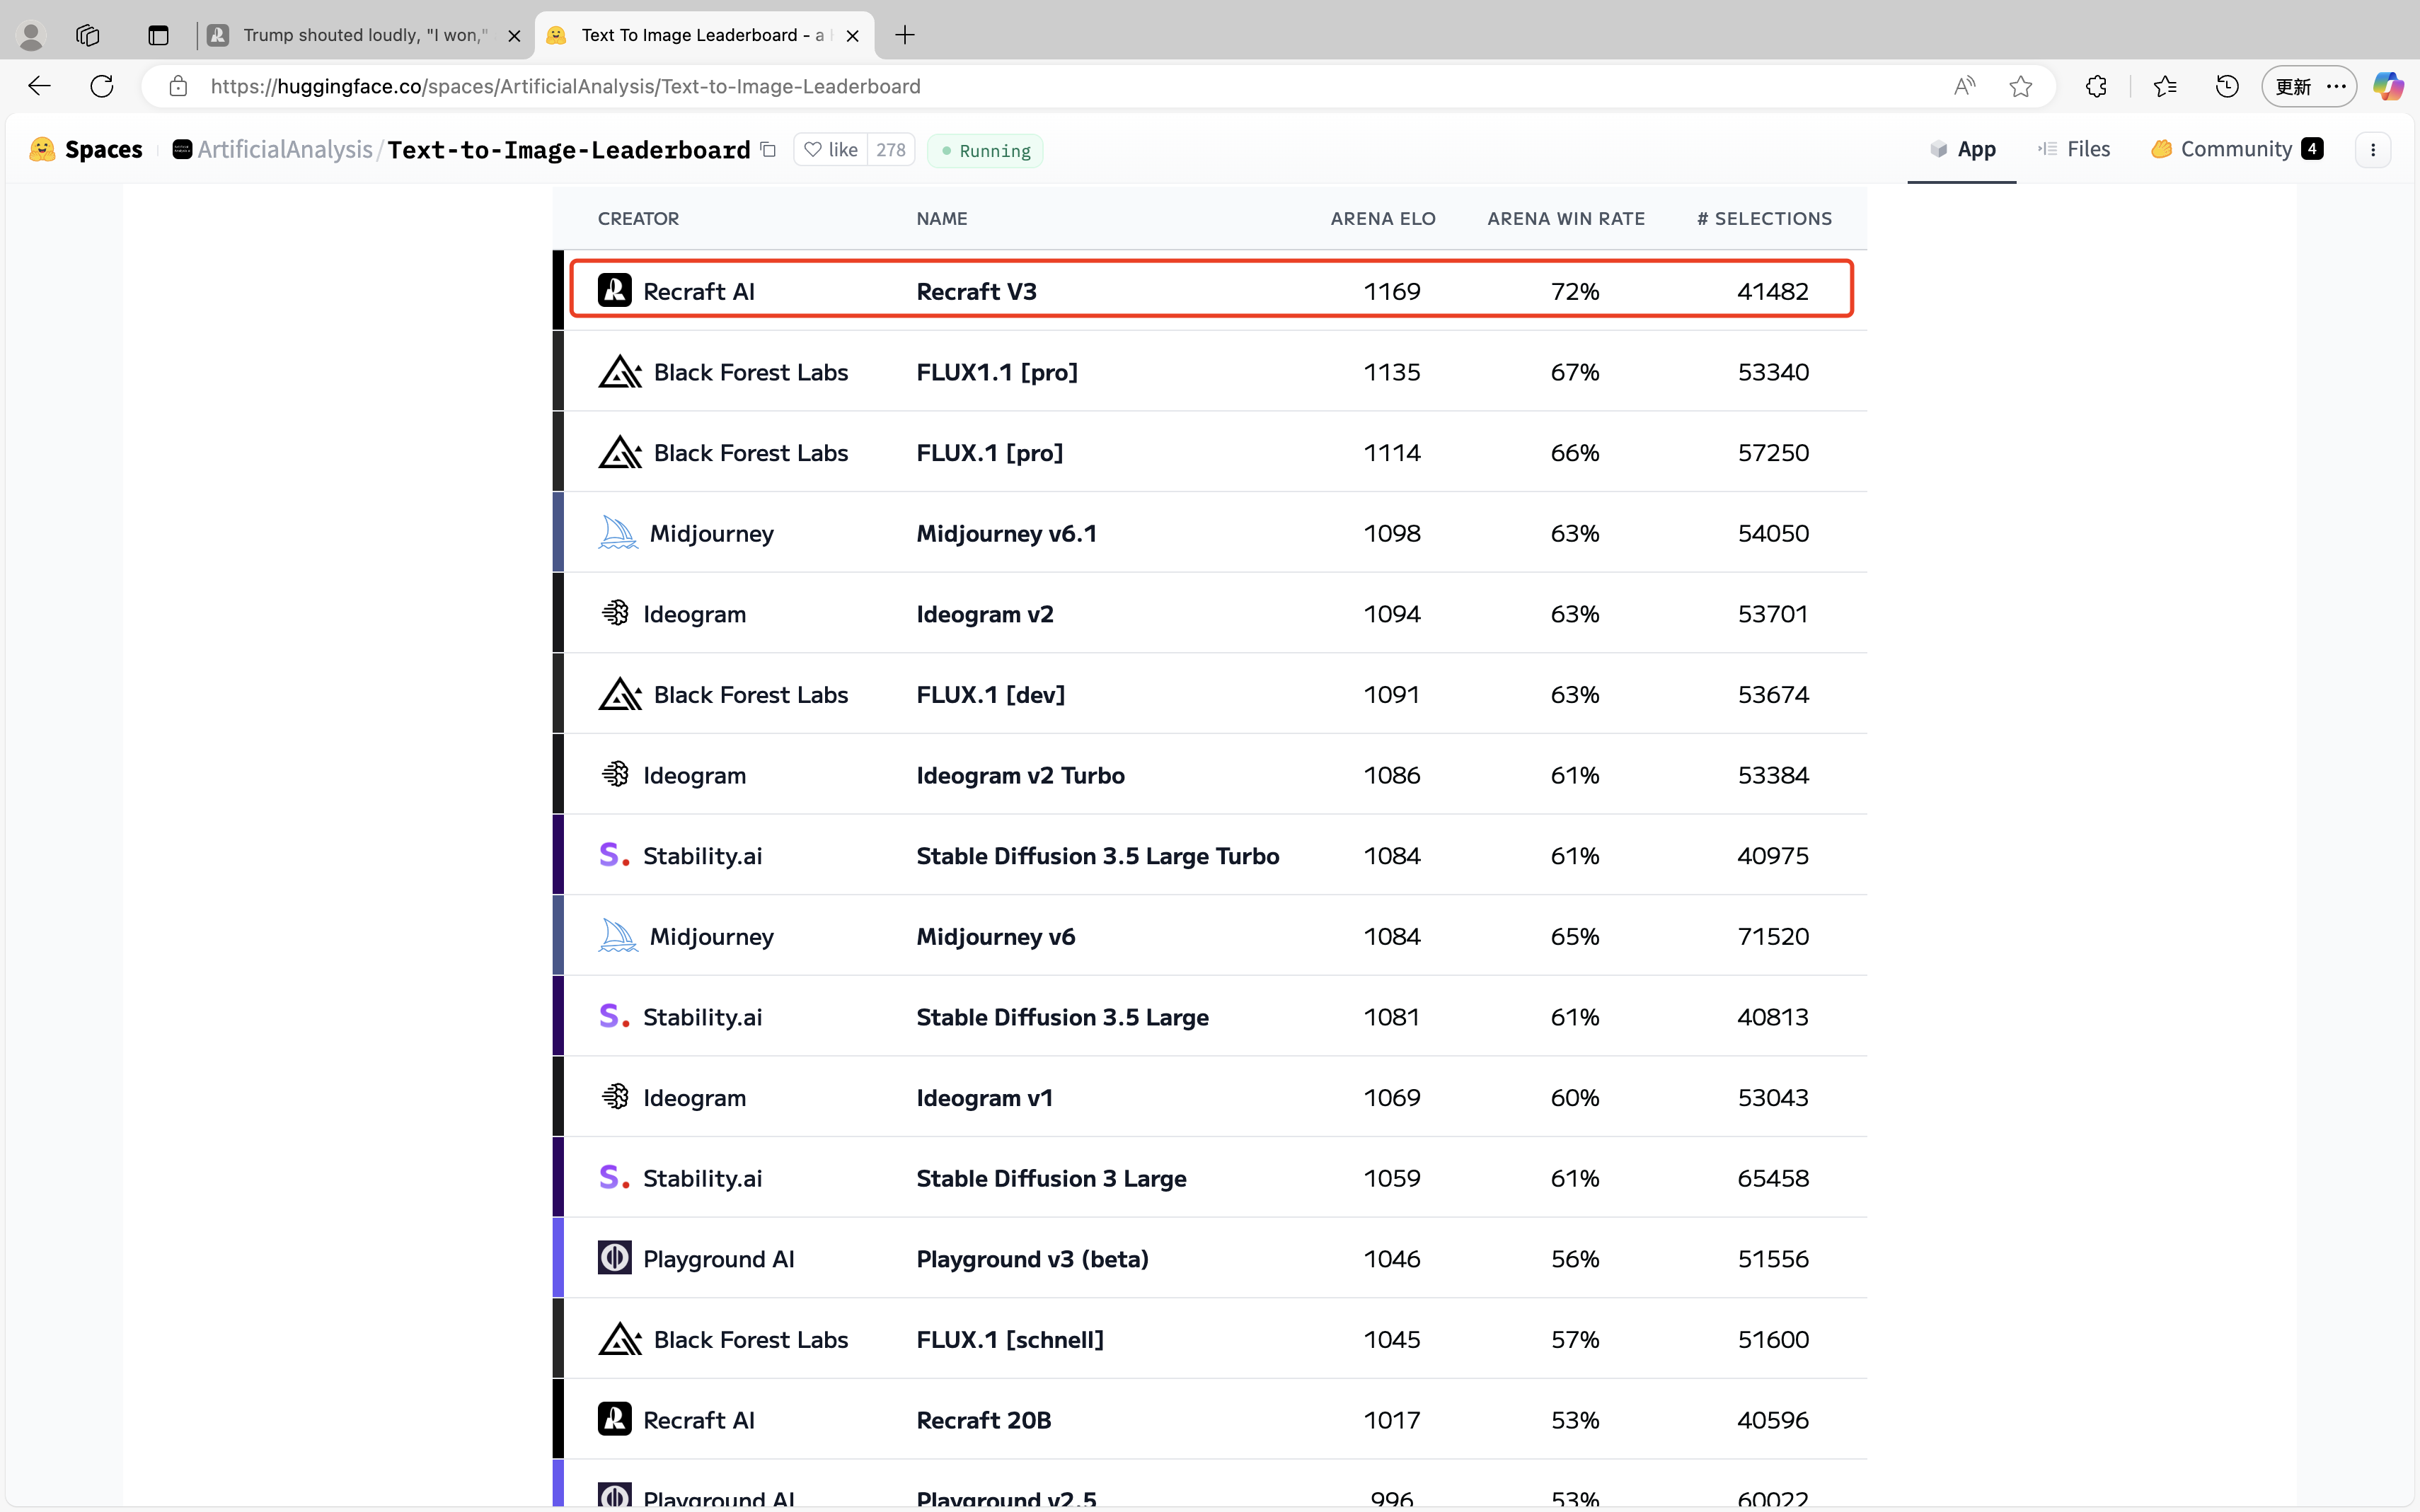2420x1512 pixels.
Task: Click Black Forest Labs logo in FLUX.1 [dev] row
Action: pos(621,693)
